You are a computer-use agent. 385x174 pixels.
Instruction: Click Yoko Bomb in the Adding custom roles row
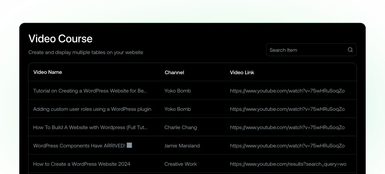point(177,109)
